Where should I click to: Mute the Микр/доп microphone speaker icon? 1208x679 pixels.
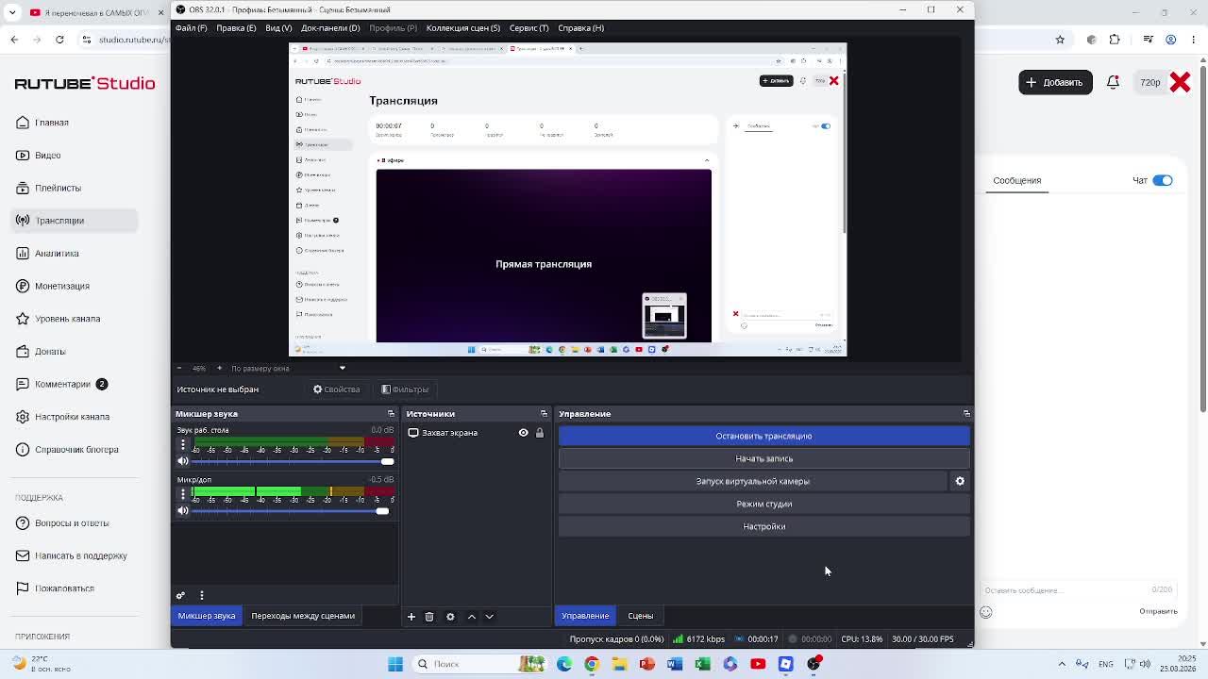183,511
